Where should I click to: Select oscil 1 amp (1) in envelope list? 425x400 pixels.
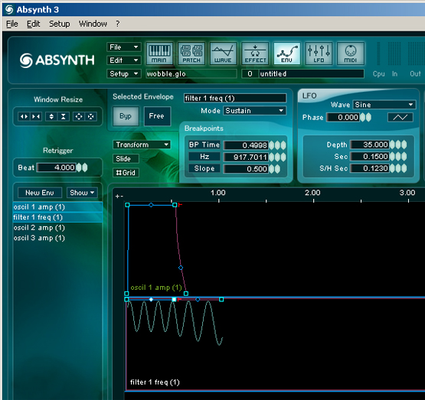coord(57,207)
